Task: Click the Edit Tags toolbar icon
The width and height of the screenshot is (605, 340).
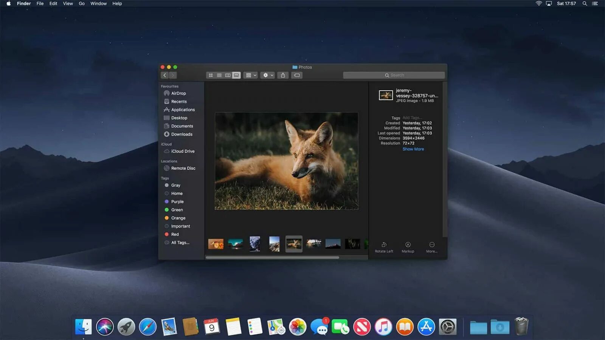Action: pyautogui.click(x=297, y=75)
